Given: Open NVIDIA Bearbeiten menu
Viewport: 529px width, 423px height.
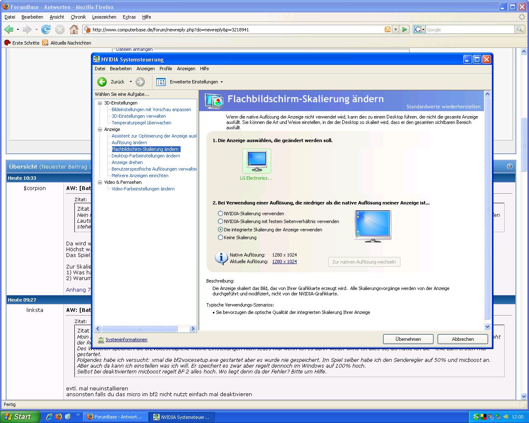Looking at the screenshot, I should tap(121, 69).
